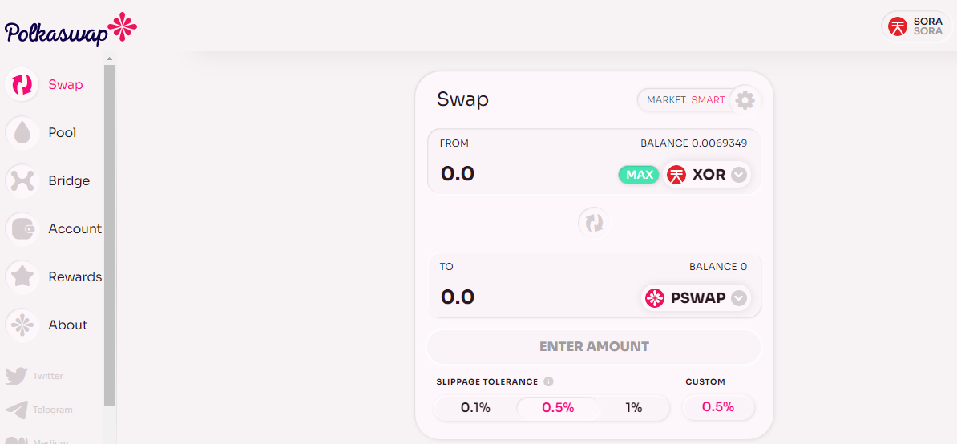Select 0.5% slippage tolerance option
This screenshot has width=957, height=444.
point(559,408)
